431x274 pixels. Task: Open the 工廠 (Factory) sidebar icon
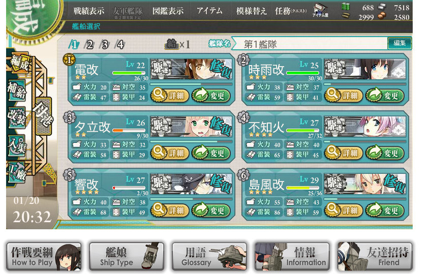[17, 172]
